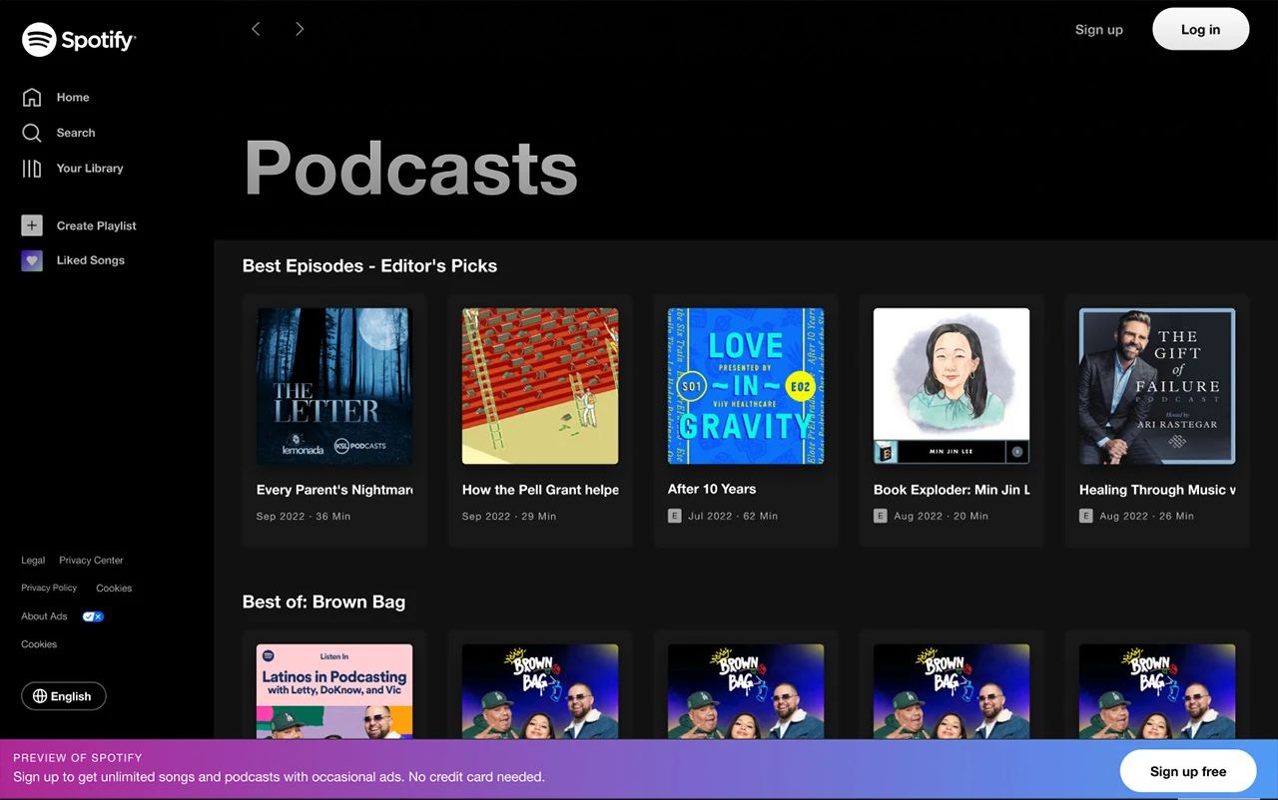
Task: Click the Spotify logo
Action: click(79, 40)
